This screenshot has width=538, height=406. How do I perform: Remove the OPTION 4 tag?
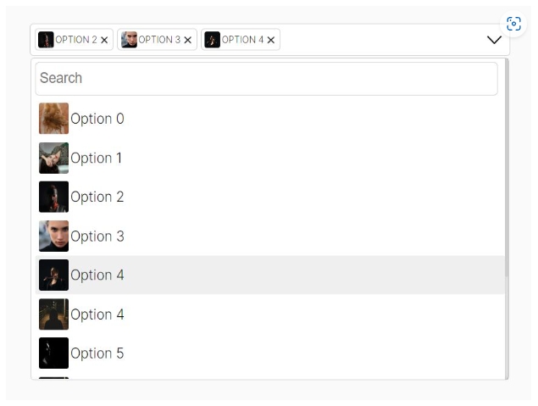[271, 40]
